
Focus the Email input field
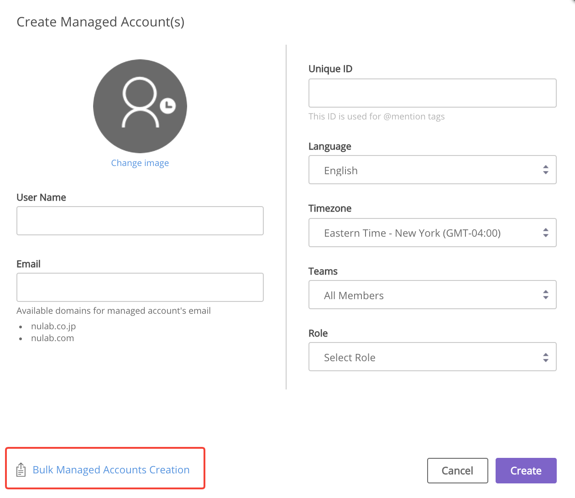(x=140, y=287)
